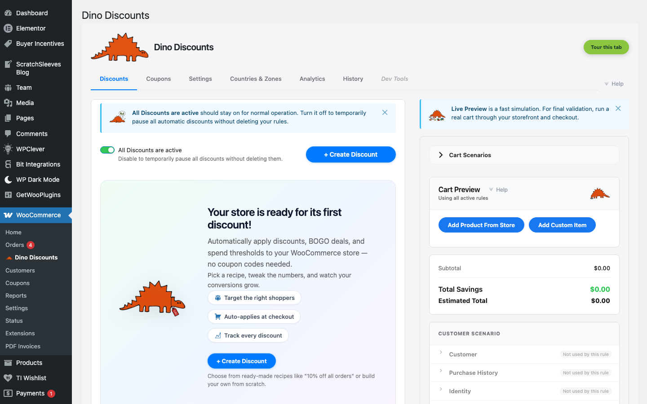Click the GetWooPlugins icon

pos(8,195)
